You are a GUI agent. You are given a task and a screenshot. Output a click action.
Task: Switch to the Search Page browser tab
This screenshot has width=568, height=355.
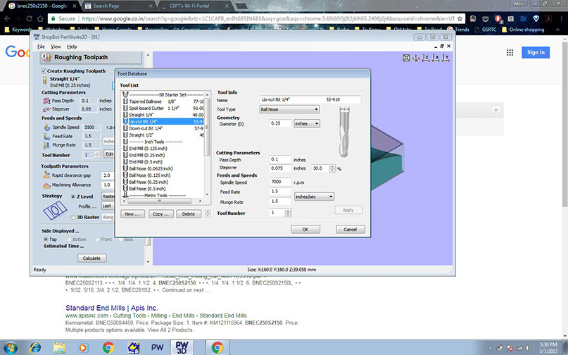tap(118, 6)
